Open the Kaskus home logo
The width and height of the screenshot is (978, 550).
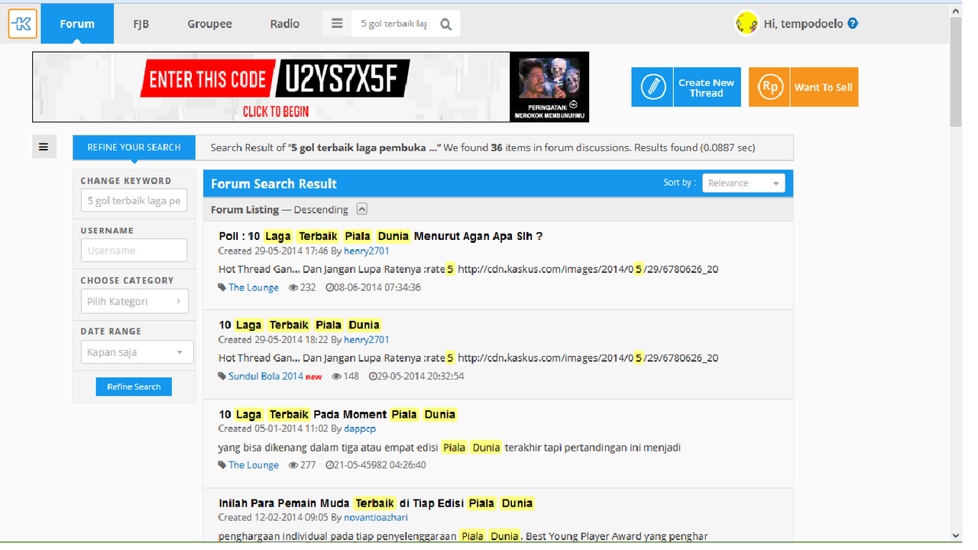tap(22, 24)
